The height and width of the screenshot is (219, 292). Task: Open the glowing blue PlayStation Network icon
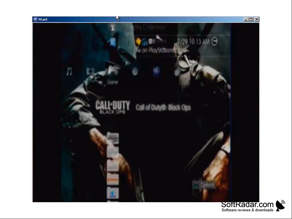156,71
